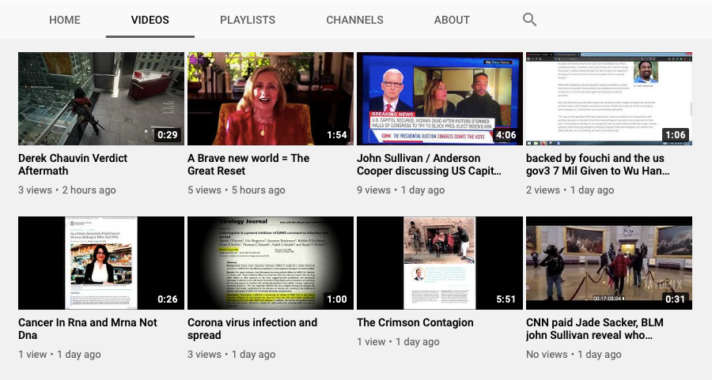Go to the ABOUT tab
Screen dimensions: 712x380
(x=452, y=20)
